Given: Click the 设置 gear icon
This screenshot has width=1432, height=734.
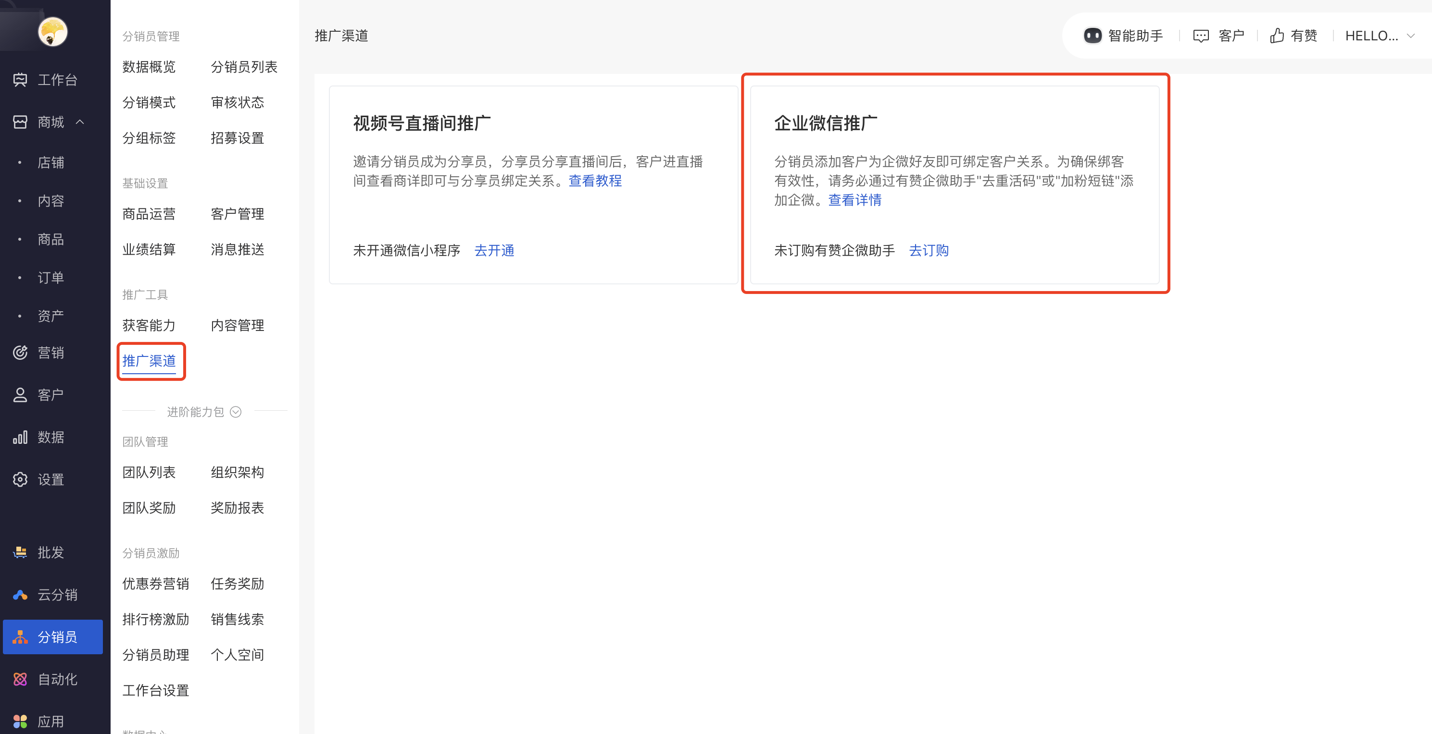Looking at the screenshot, I should pyautogui.click(x=20, y=479).
